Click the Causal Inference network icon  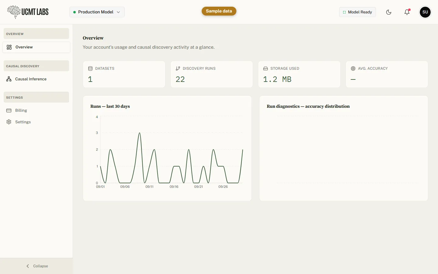click(9, 79)
